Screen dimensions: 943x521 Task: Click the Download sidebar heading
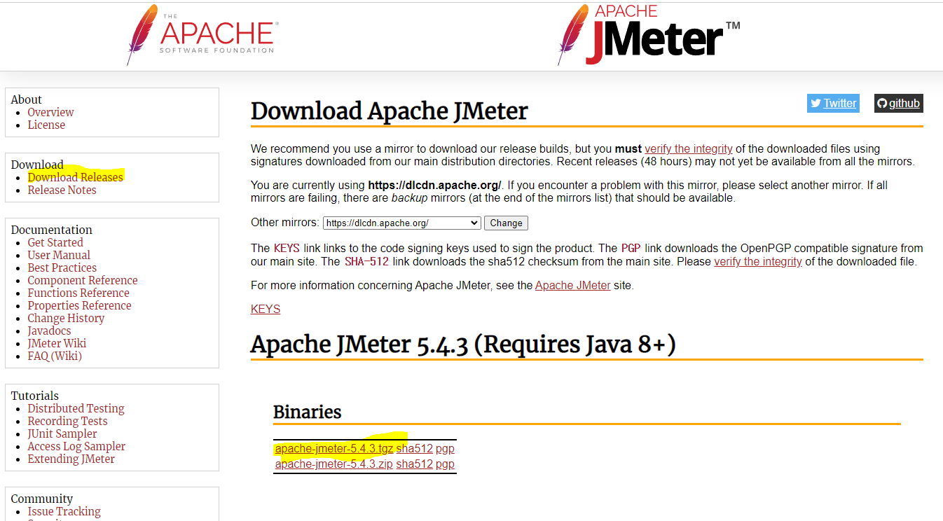[37, 165]
